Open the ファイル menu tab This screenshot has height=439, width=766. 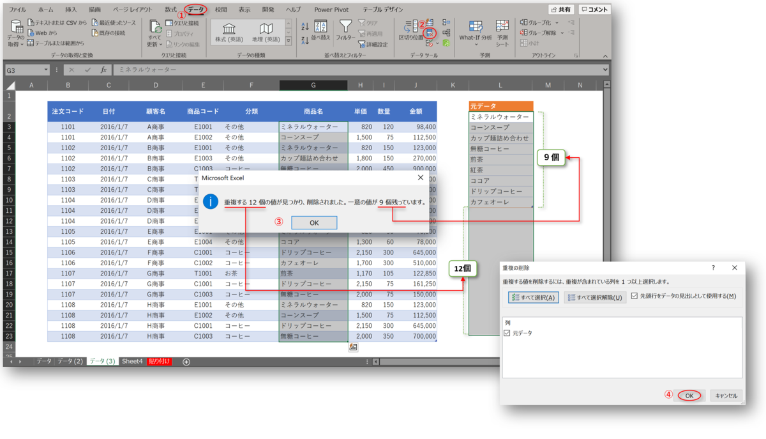click(x=17, y=10)
